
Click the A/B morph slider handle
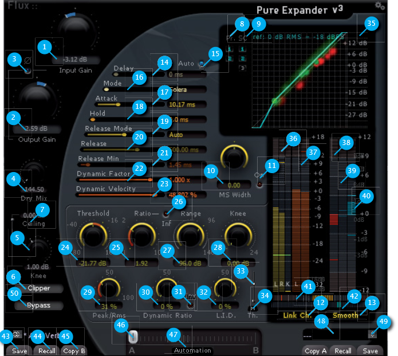click(x=133, y=336)
